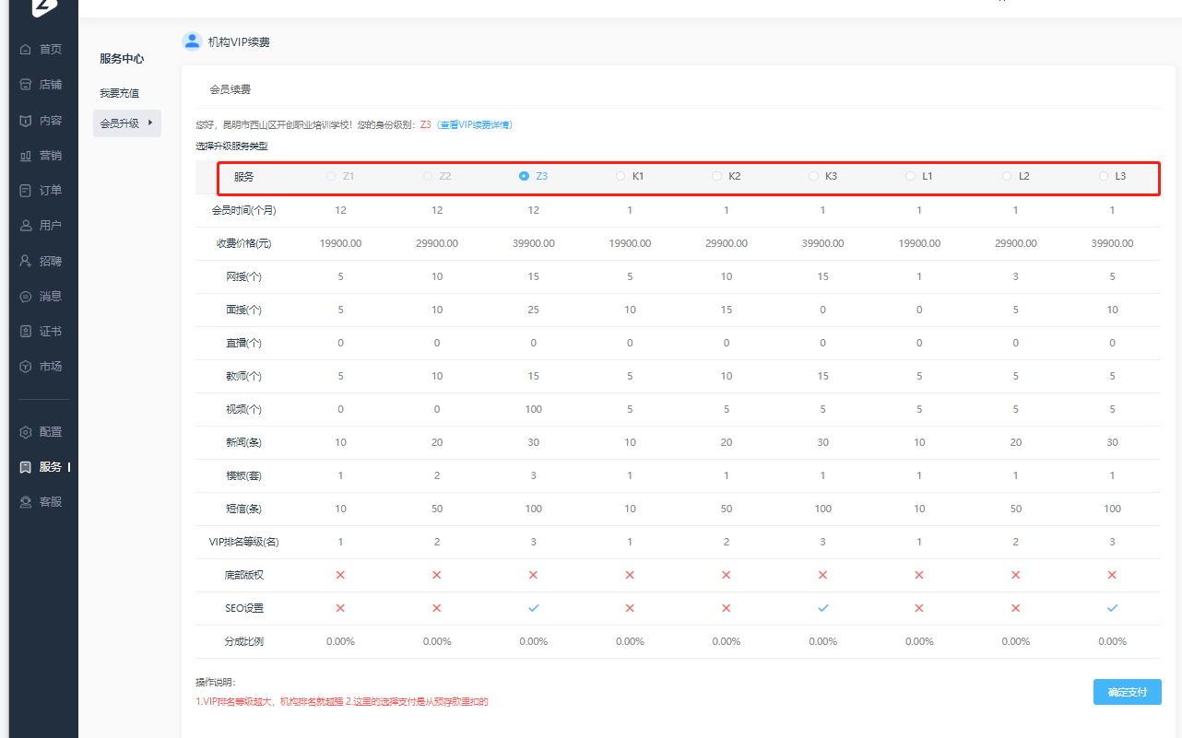
Task: Click the 会员时间(个月) row label
Action: (x=243, y=211)
